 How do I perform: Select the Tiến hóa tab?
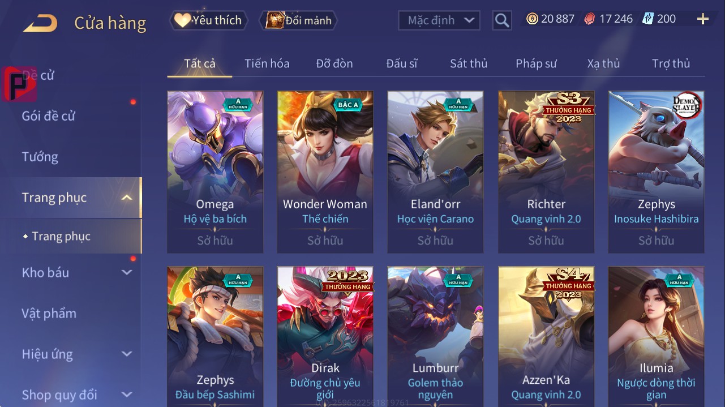click(267, 63)
